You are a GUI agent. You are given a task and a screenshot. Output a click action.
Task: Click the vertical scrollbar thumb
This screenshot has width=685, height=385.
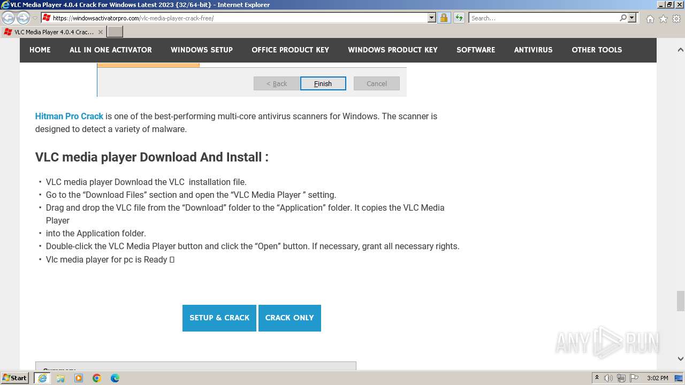point(680,301)
